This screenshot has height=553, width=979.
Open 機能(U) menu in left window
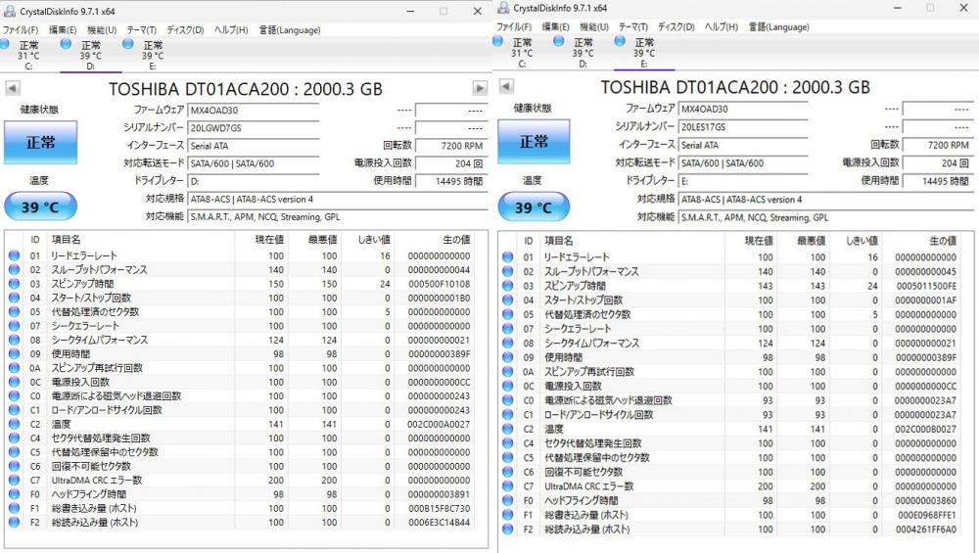click(x=102, y=30)
